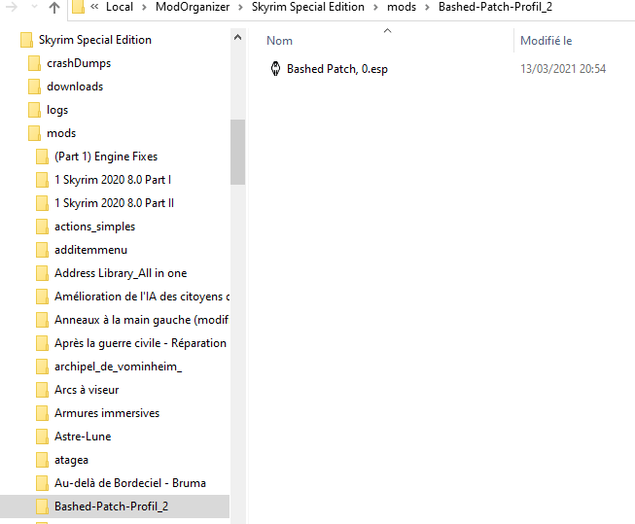The width and height of the screenshot is (635, 524).
Task: Go to ModOrganizer in breadcrumb
Action: pos(193,7)
